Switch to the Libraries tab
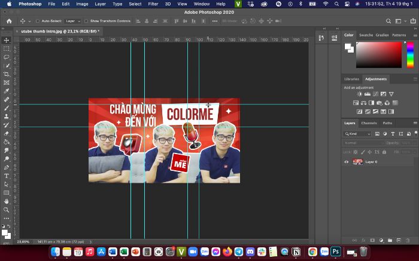This screenshot has height=261, width=419. click(352, 79)
